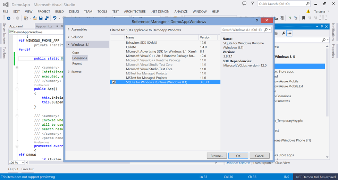This screenshot has width=338, height=180.
Task: Click the comment out lines toolbar icon
Action: [x=290, y=18]
